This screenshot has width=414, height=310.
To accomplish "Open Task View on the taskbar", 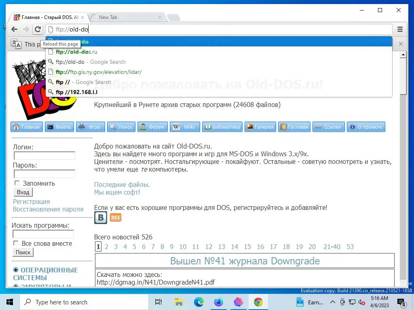I will pyautogui.click(x=158, y=302).
